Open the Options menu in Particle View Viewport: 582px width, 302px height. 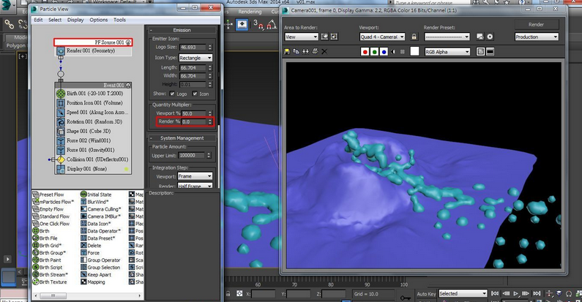coord(99,20)
